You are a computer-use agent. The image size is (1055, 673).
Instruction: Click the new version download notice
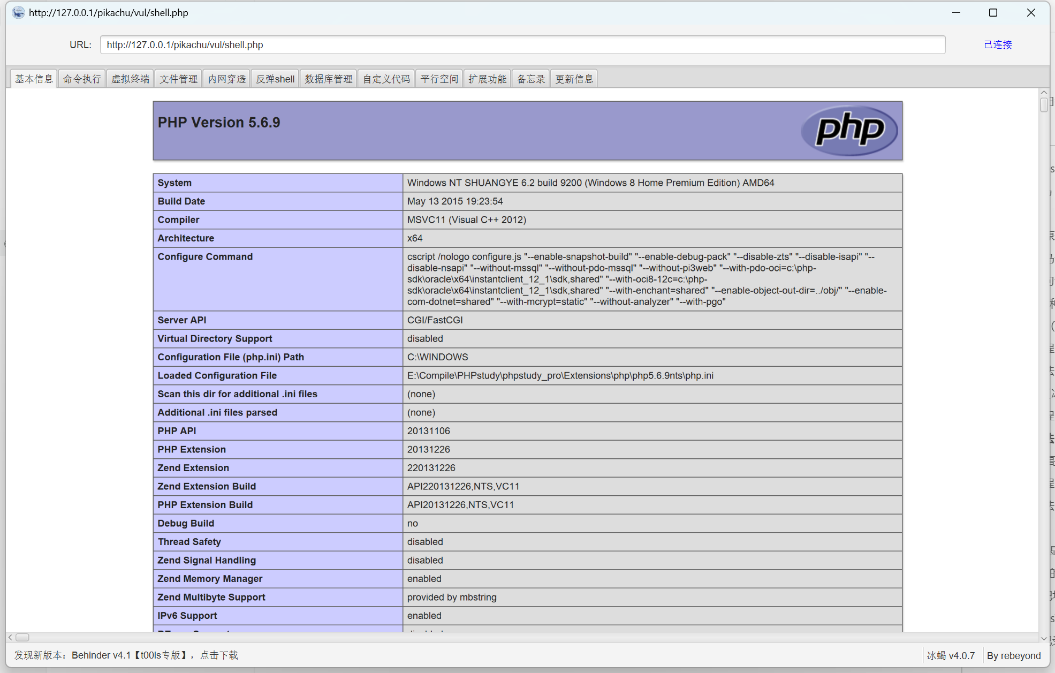126,655
